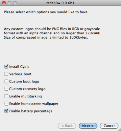The height and width of the screenshot is (131, 121).
Task: Click the window resize grip corner
Action: (119, 129)
